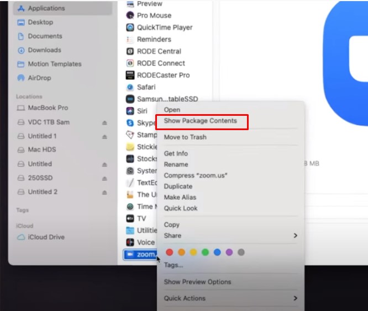368x311 pixels.
Task: Apply the orange tag color
Action: tap(181, 253)
